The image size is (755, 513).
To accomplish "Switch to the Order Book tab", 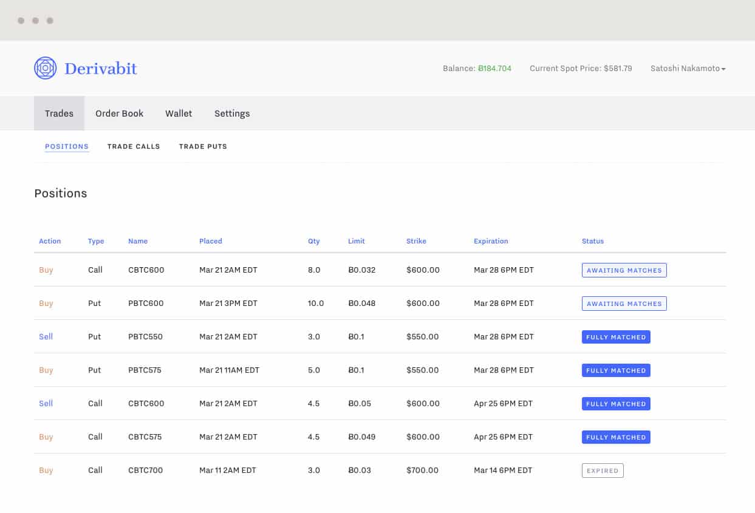I will tap(119, 114).
